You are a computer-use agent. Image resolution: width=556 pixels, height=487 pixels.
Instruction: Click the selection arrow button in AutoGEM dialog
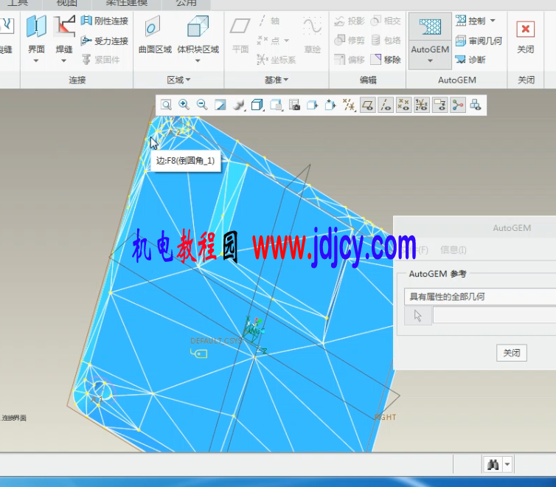point(418,316)
